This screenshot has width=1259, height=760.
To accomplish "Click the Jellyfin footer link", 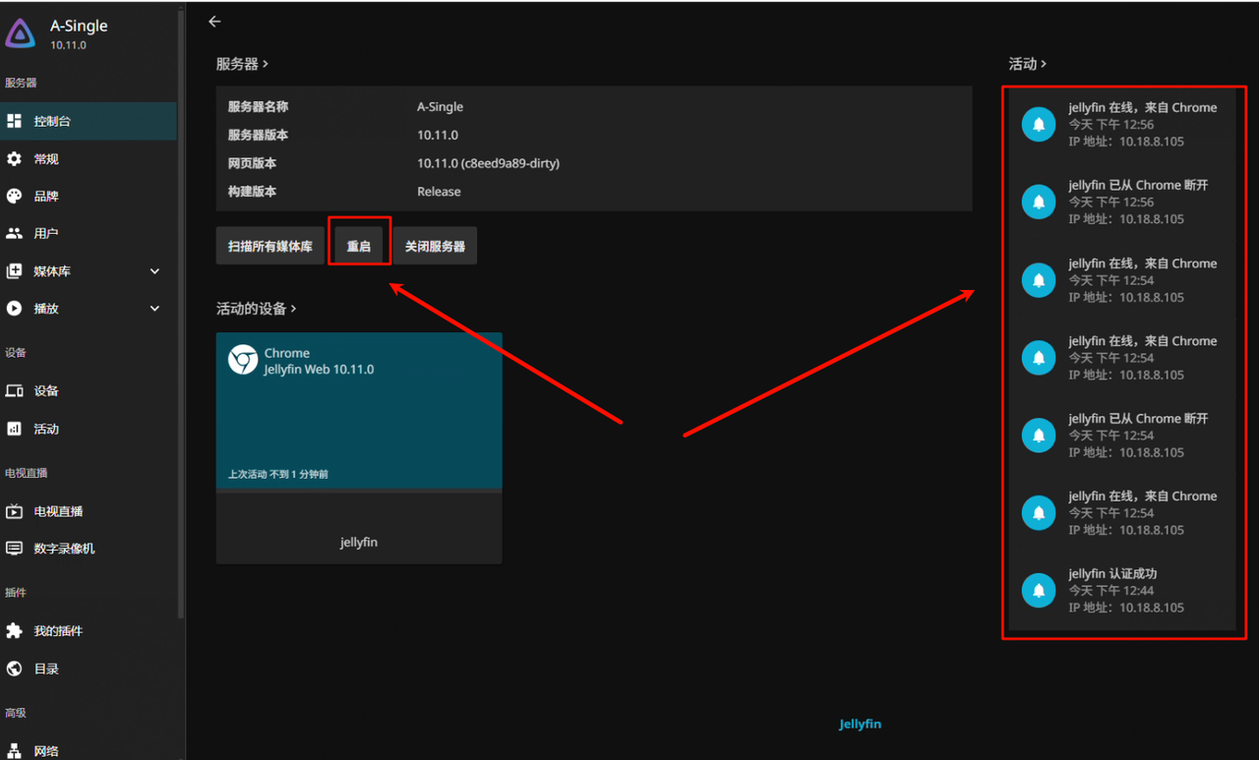I will pyautogui.click(x=860, y=724).
